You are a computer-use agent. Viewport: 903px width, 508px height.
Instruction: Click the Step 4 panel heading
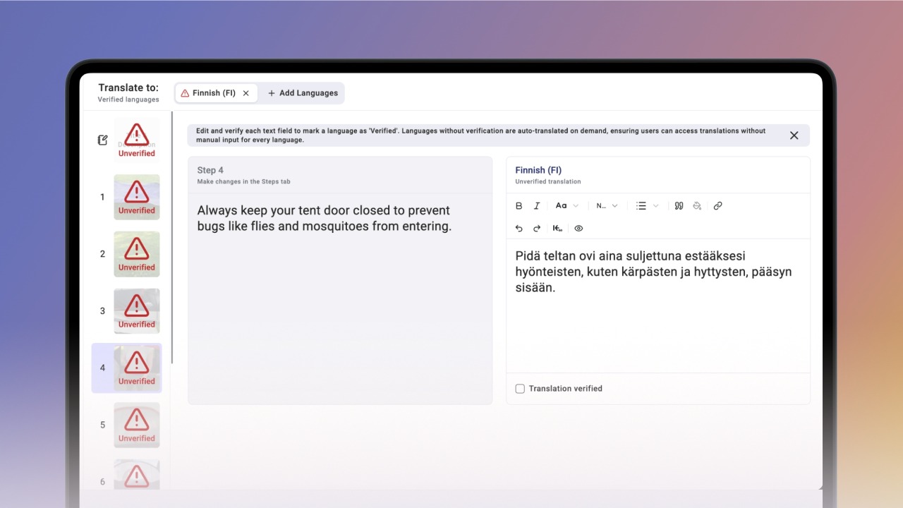click(210, 170)
